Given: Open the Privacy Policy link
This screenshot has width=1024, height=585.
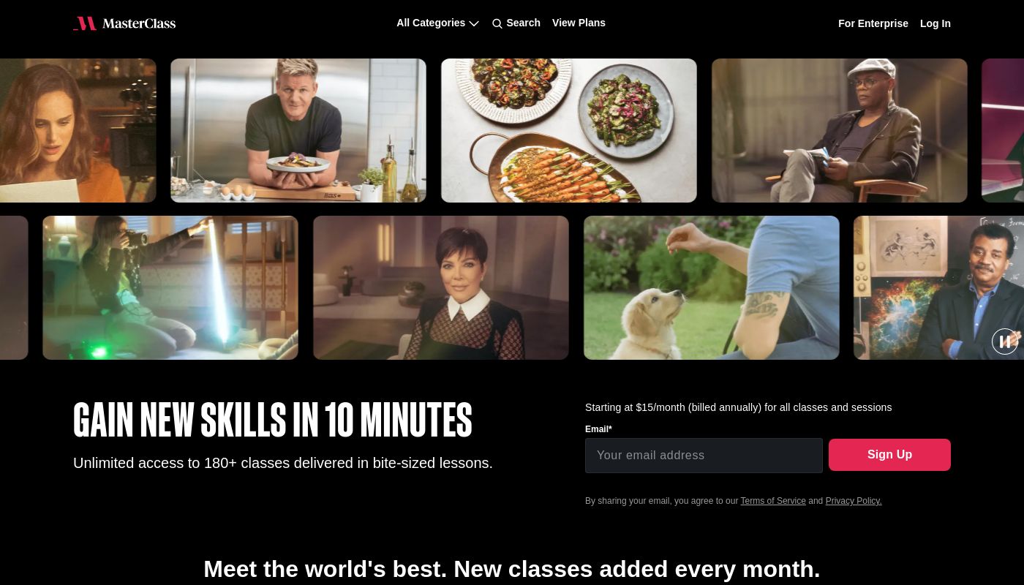Looking at the screenshot, I should [854, 501].
